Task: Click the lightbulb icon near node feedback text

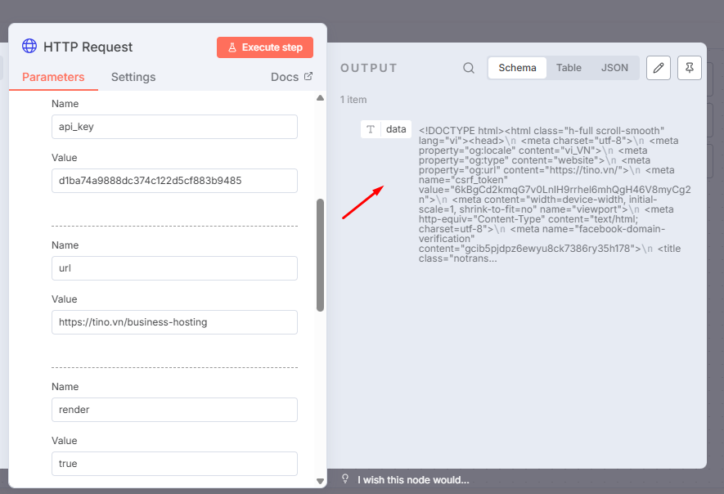Action: [344, 479]
